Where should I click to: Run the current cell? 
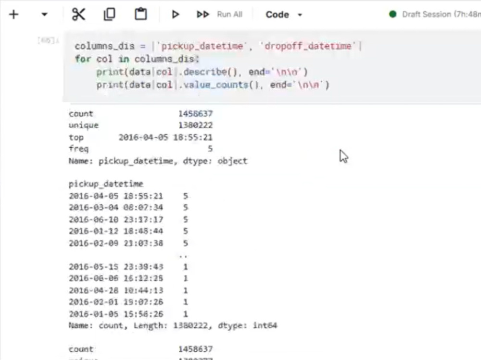176,14
